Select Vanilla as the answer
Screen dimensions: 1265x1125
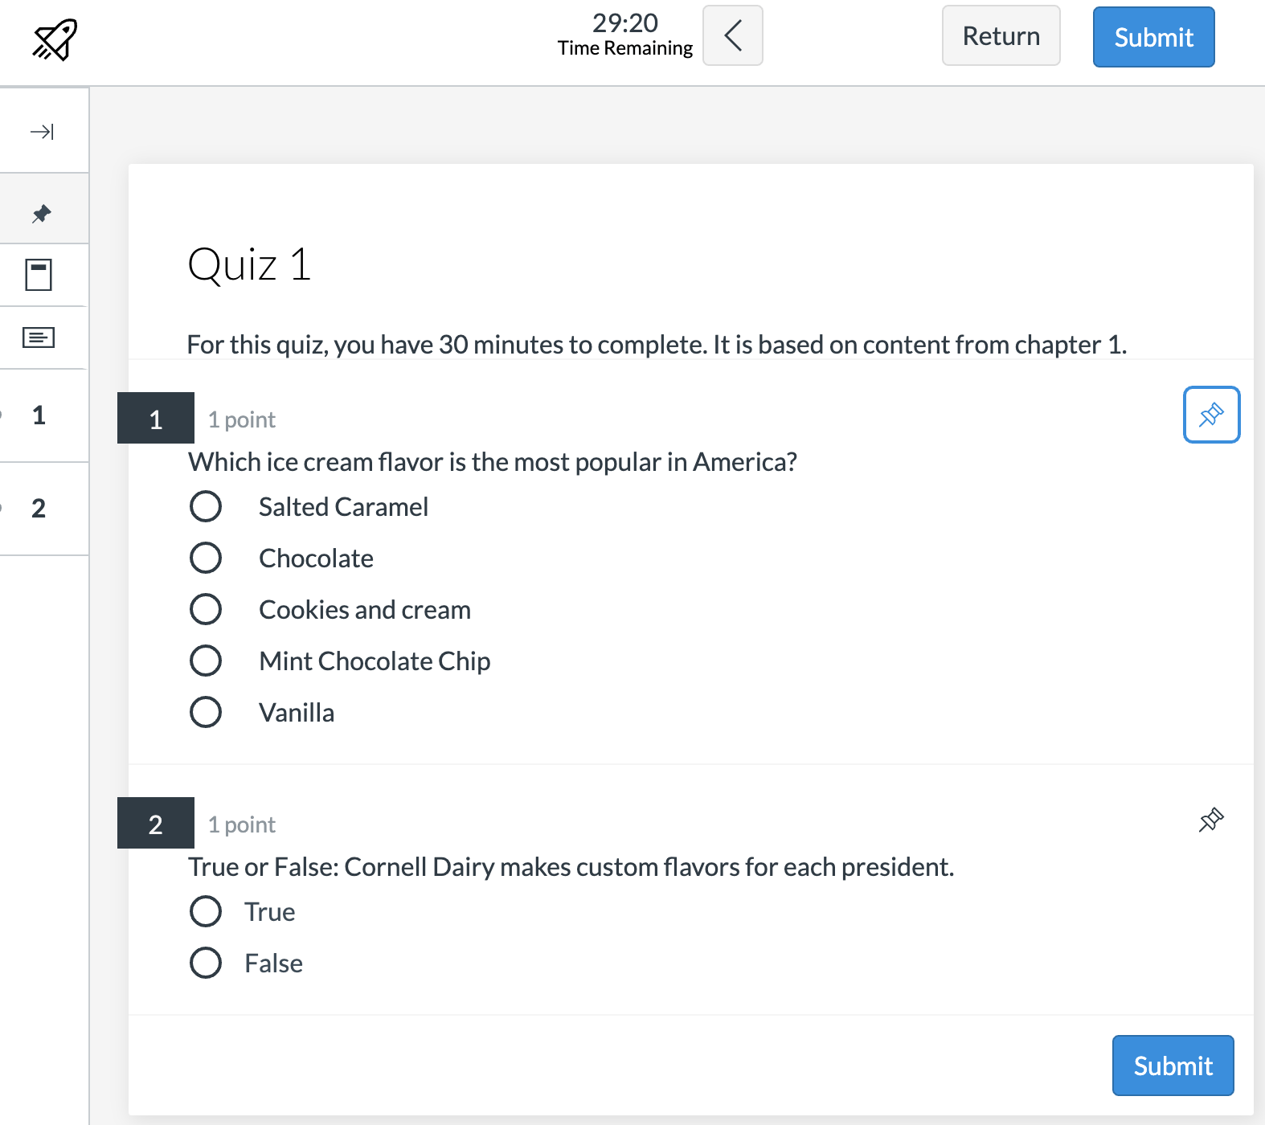[x=206, y=712]
